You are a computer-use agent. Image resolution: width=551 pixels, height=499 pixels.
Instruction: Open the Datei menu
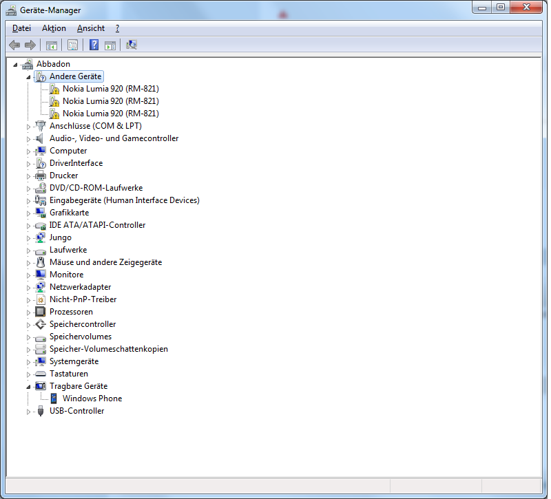pyautogui.click(x=21, y=28)
